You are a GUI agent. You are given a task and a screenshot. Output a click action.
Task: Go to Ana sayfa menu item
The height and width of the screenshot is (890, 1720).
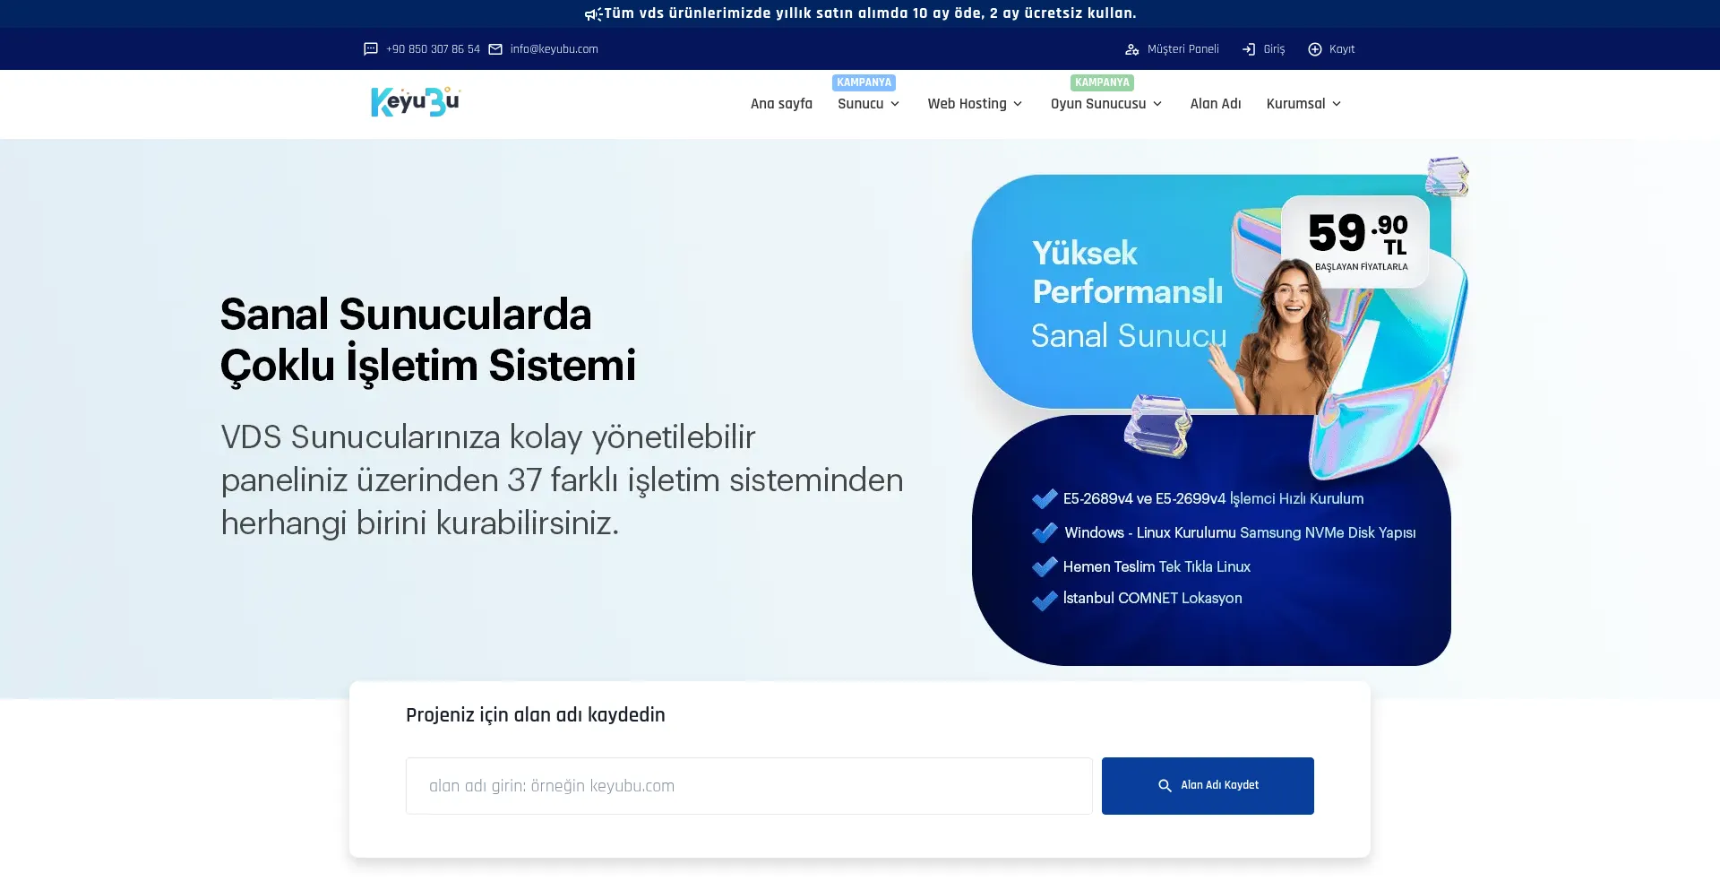(781, 104)
